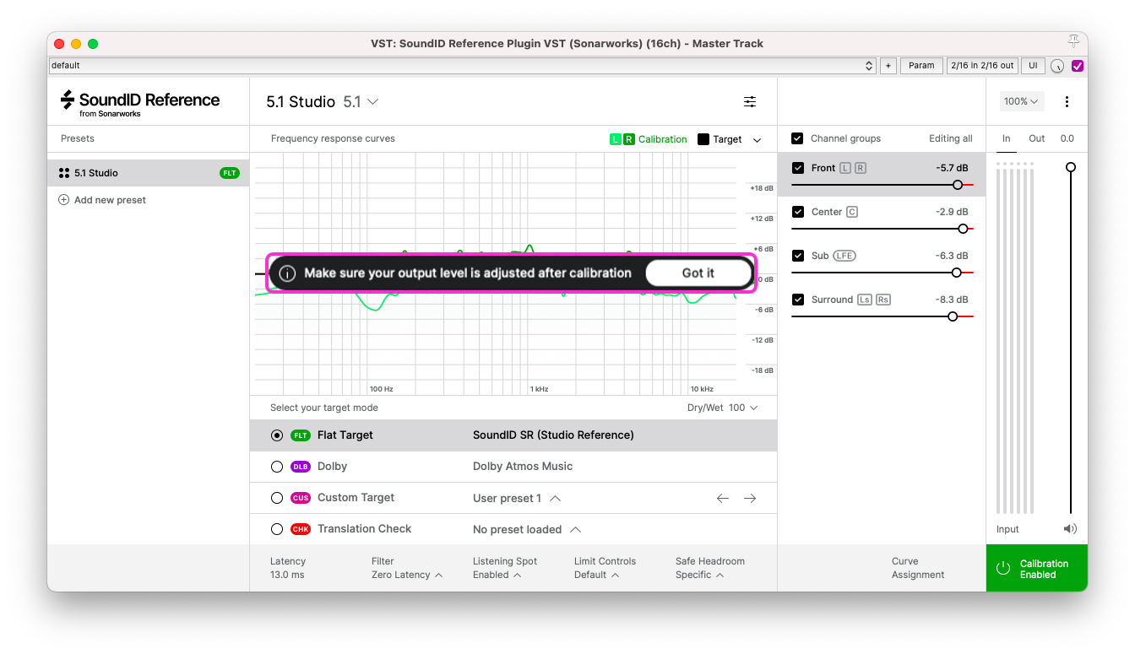Click the black Target color swatch
The image size is (1135, 654).
click(703, 139)
